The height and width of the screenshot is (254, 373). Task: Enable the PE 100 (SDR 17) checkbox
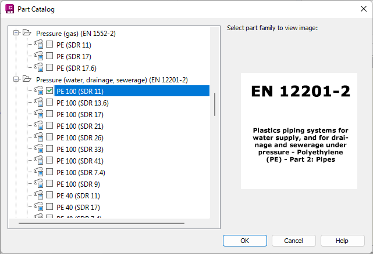[x=49, y=114]
